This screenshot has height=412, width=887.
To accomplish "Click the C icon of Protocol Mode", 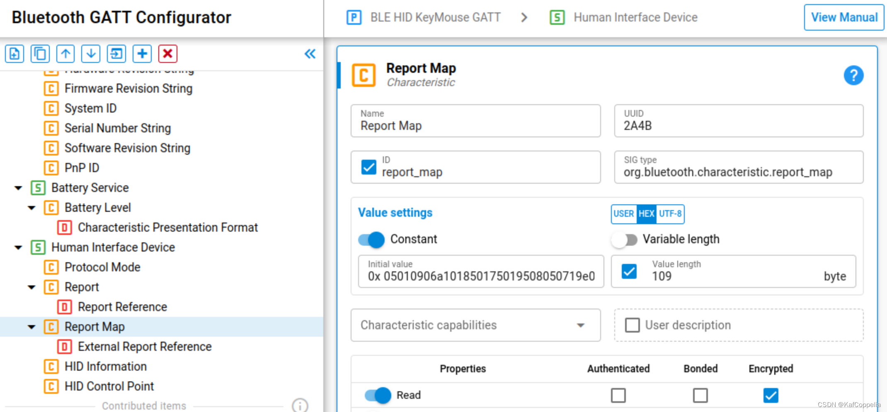I will pyautogui.click(x=51, y=267).
